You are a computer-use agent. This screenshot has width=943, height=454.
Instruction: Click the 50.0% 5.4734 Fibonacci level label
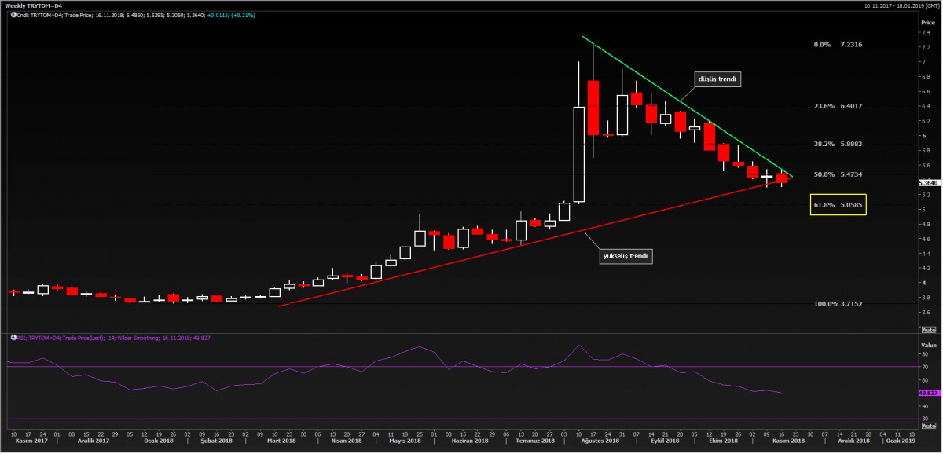click(x=838, y=174)
